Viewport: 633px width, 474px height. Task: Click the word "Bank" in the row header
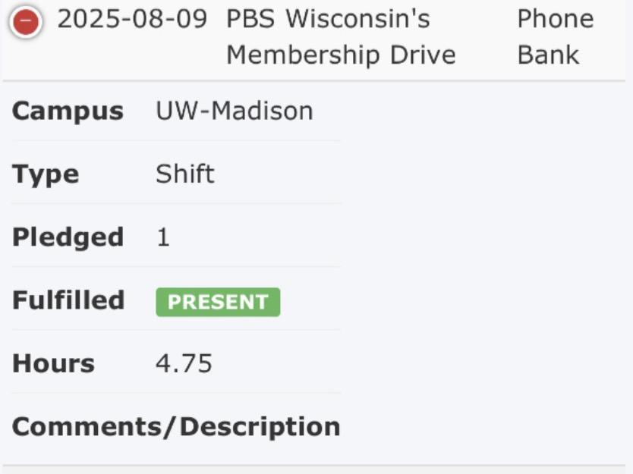tap(548, 55)
